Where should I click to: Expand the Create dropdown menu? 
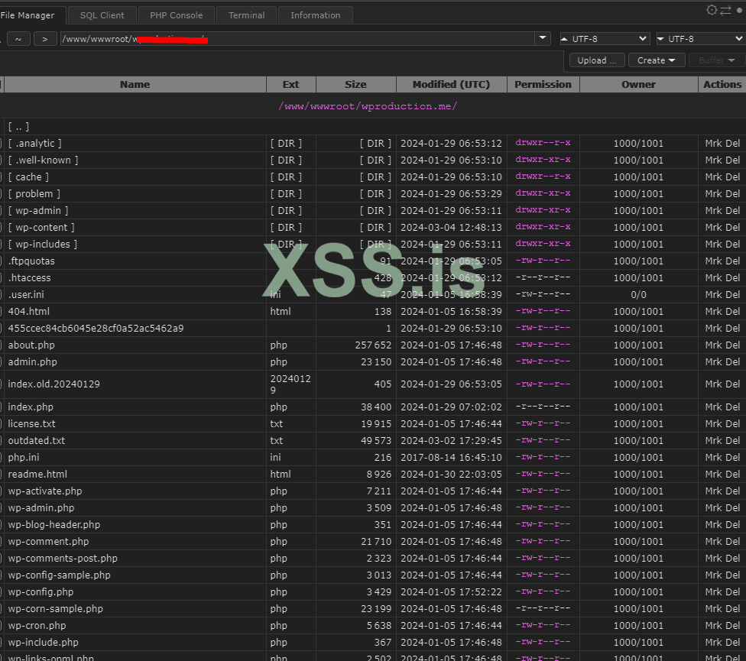pos(656,60)
